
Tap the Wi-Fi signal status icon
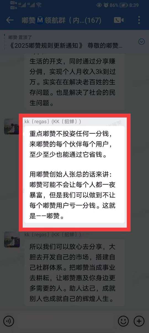(39, 5)
